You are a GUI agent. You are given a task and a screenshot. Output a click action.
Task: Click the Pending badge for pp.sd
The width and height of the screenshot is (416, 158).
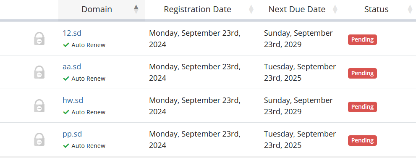coord(362,140)
